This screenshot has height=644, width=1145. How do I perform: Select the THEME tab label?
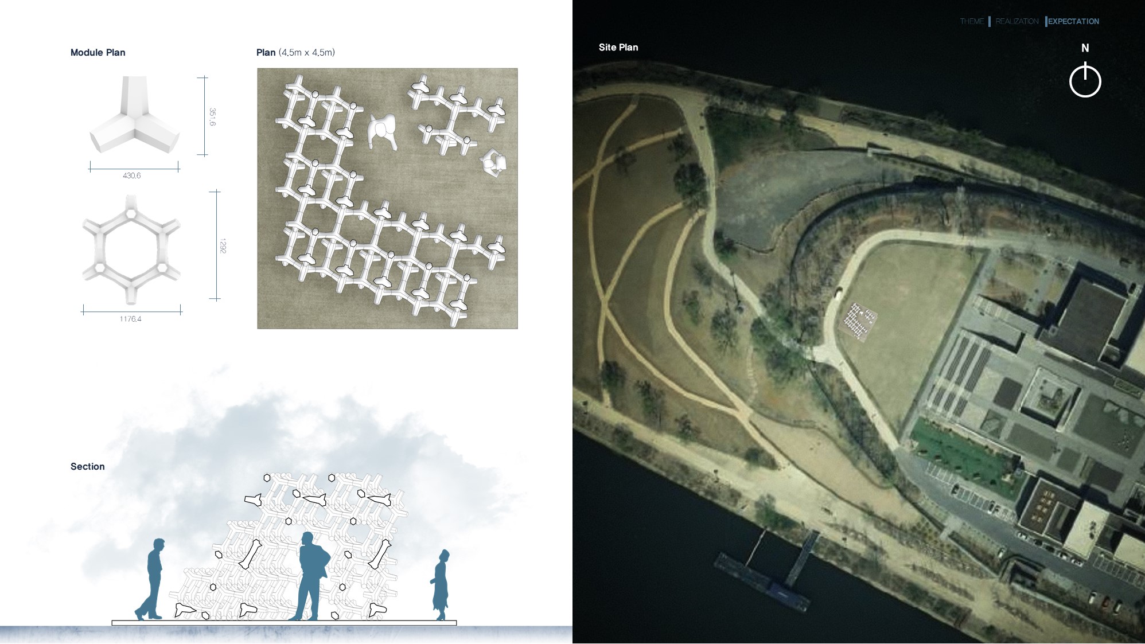[x=972, y=21]
